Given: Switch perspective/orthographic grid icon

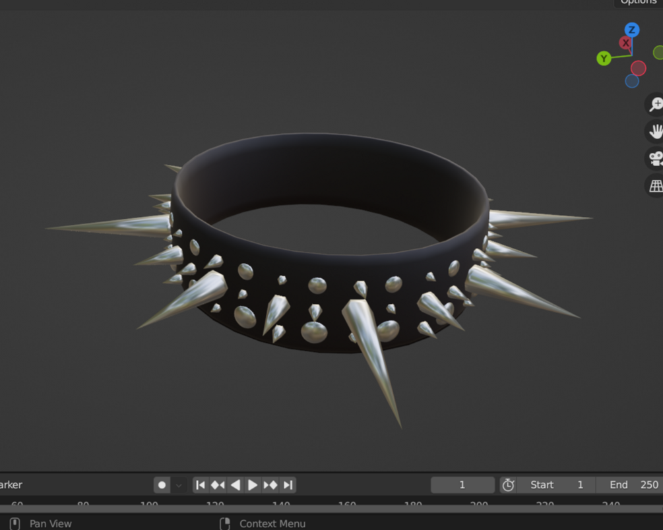Looking at the screenshot, I should point(655,186).
